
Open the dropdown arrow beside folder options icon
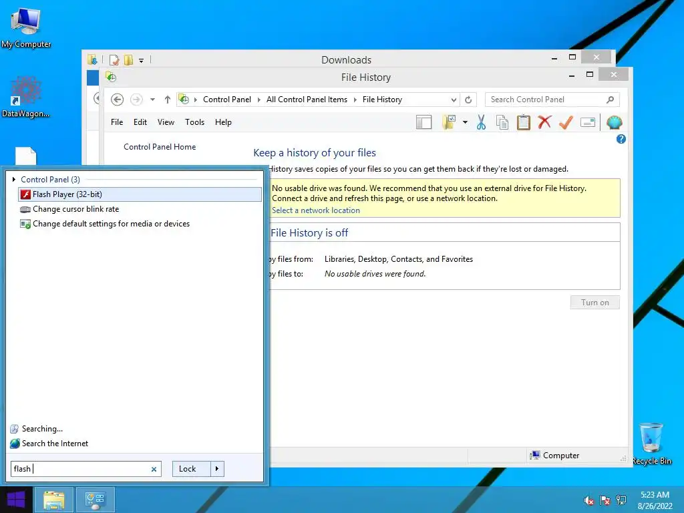(x=465, y=123)
